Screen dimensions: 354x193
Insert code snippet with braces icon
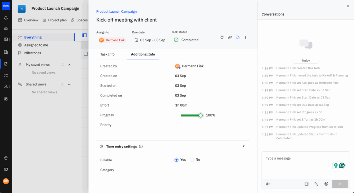pos(306,184)
